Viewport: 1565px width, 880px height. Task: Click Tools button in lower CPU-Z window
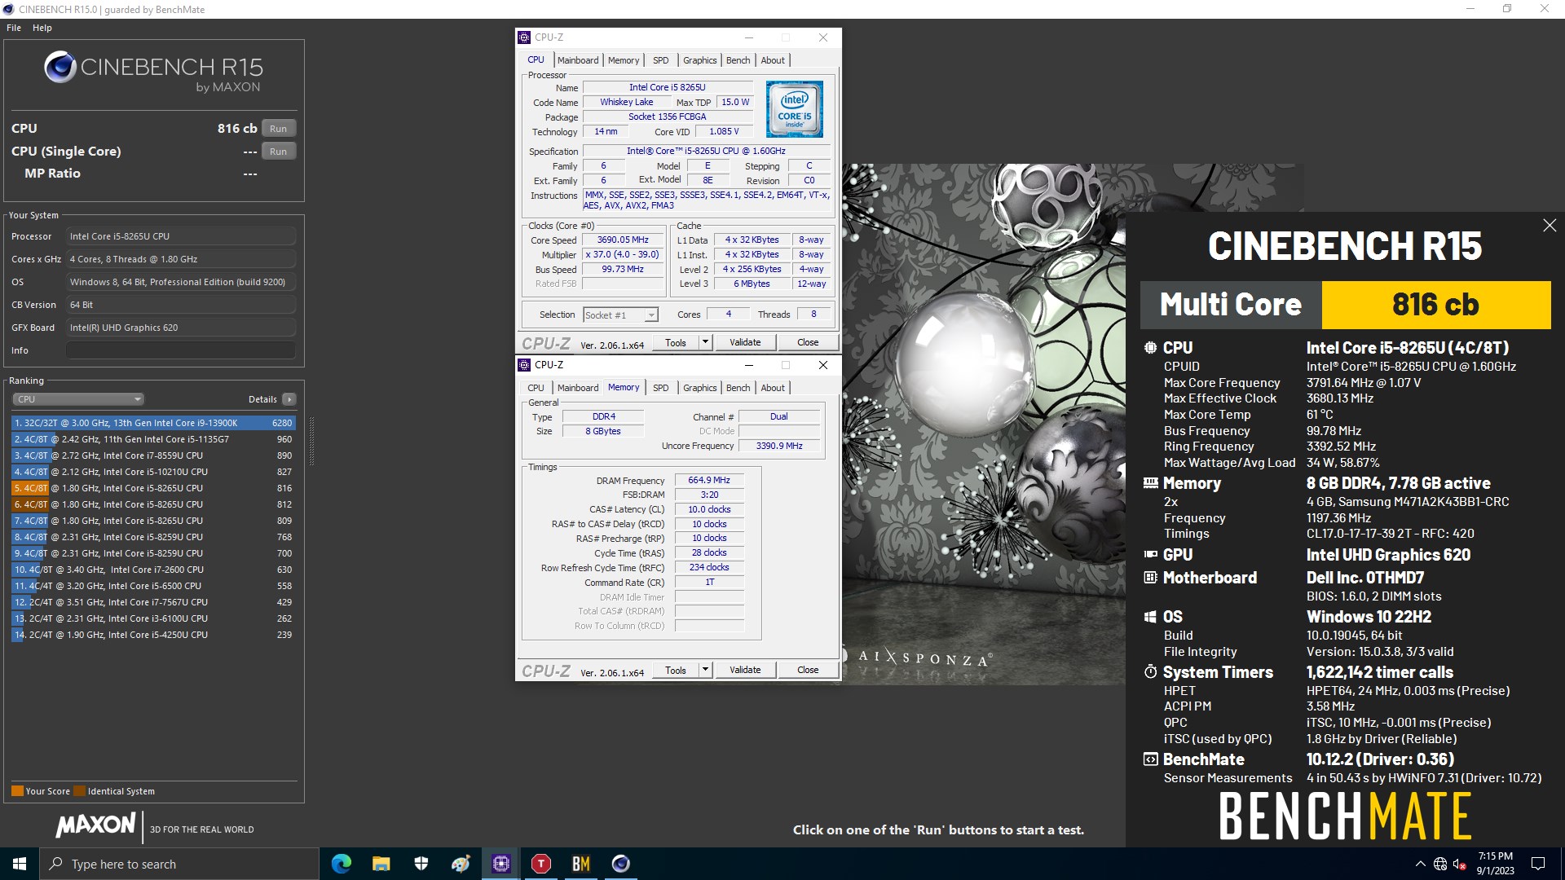[676, 670]
